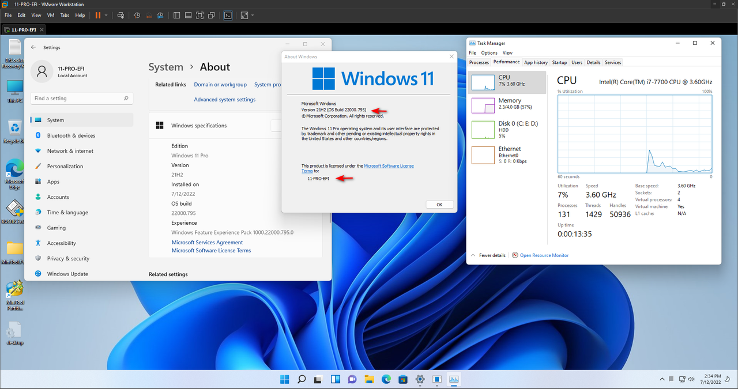
Task: Enter full screen mode via VMware toolbar icon
Action: [199, 15]
